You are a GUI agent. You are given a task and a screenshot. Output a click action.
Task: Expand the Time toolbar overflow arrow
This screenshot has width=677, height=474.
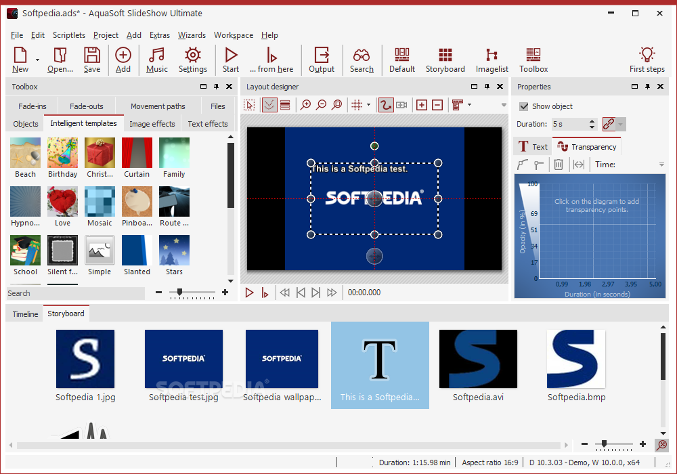coord(661,165)
